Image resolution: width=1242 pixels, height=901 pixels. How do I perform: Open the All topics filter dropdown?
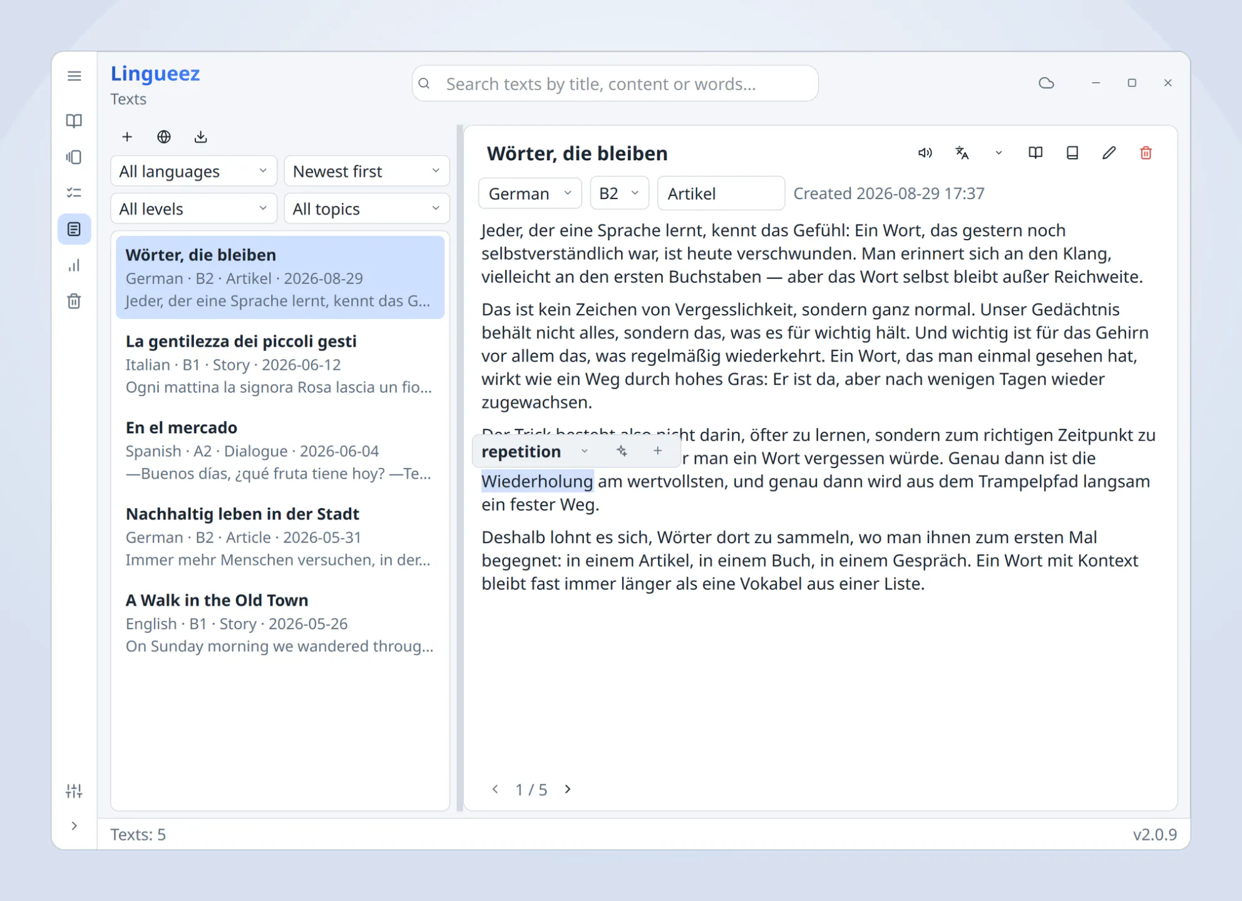367,209
